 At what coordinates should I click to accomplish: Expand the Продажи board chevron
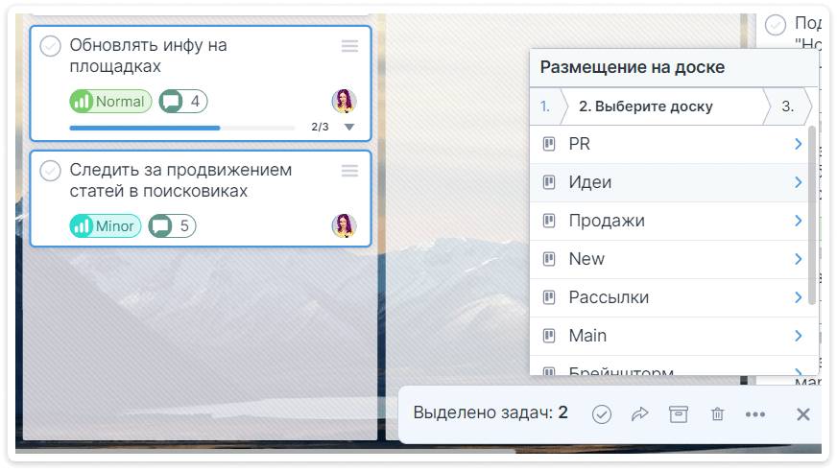click(798, 221)
